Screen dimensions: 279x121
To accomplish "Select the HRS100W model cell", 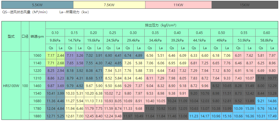I will (11, 86).
